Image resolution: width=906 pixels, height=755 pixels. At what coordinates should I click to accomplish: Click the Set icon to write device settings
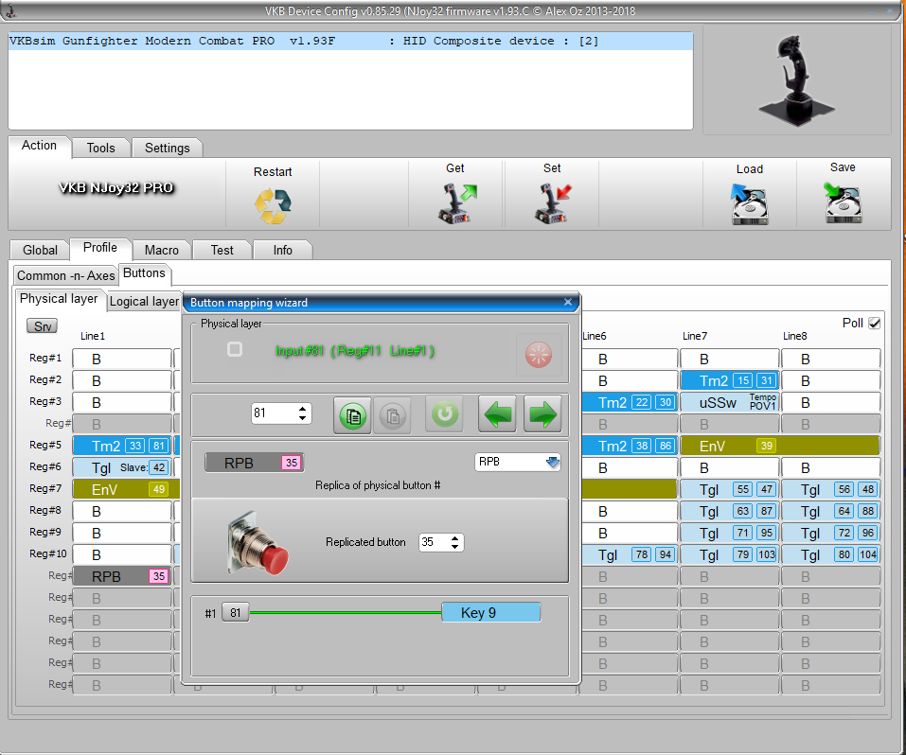552,202
